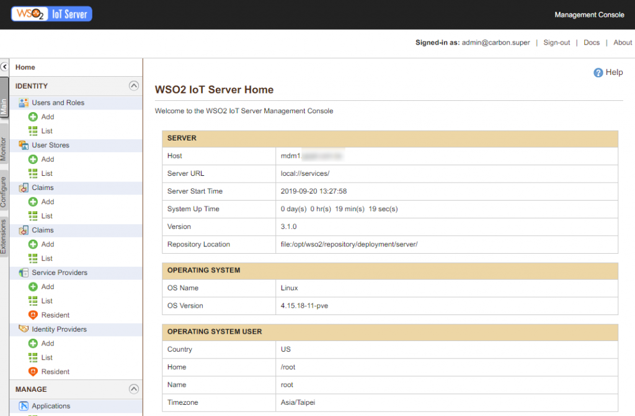Click Add under Users and Roles
635x416 pixels.
click(x=47, y=117)
